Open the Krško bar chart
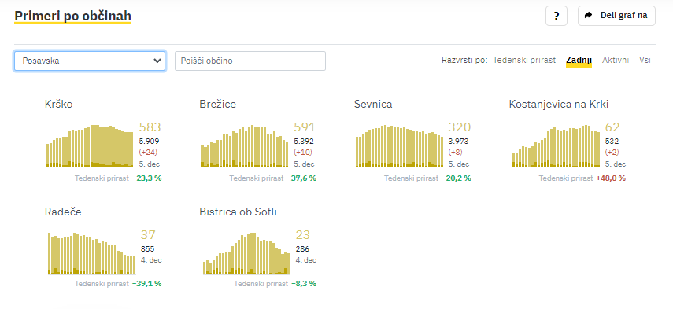 click(91, 145)
